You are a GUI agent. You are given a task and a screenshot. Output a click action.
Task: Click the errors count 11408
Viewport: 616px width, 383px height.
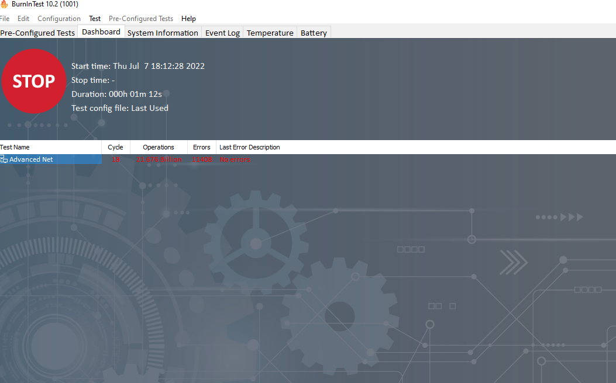tap(202, 159)
